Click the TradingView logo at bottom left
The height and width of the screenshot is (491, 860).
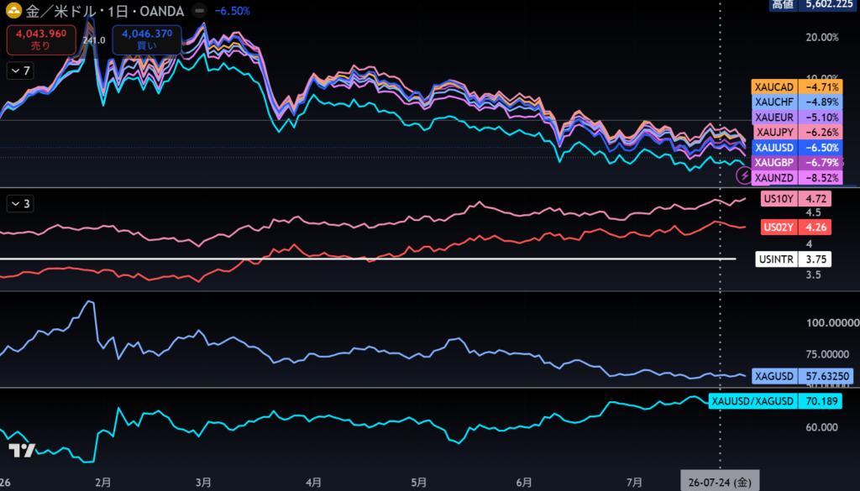pos(22,451)
